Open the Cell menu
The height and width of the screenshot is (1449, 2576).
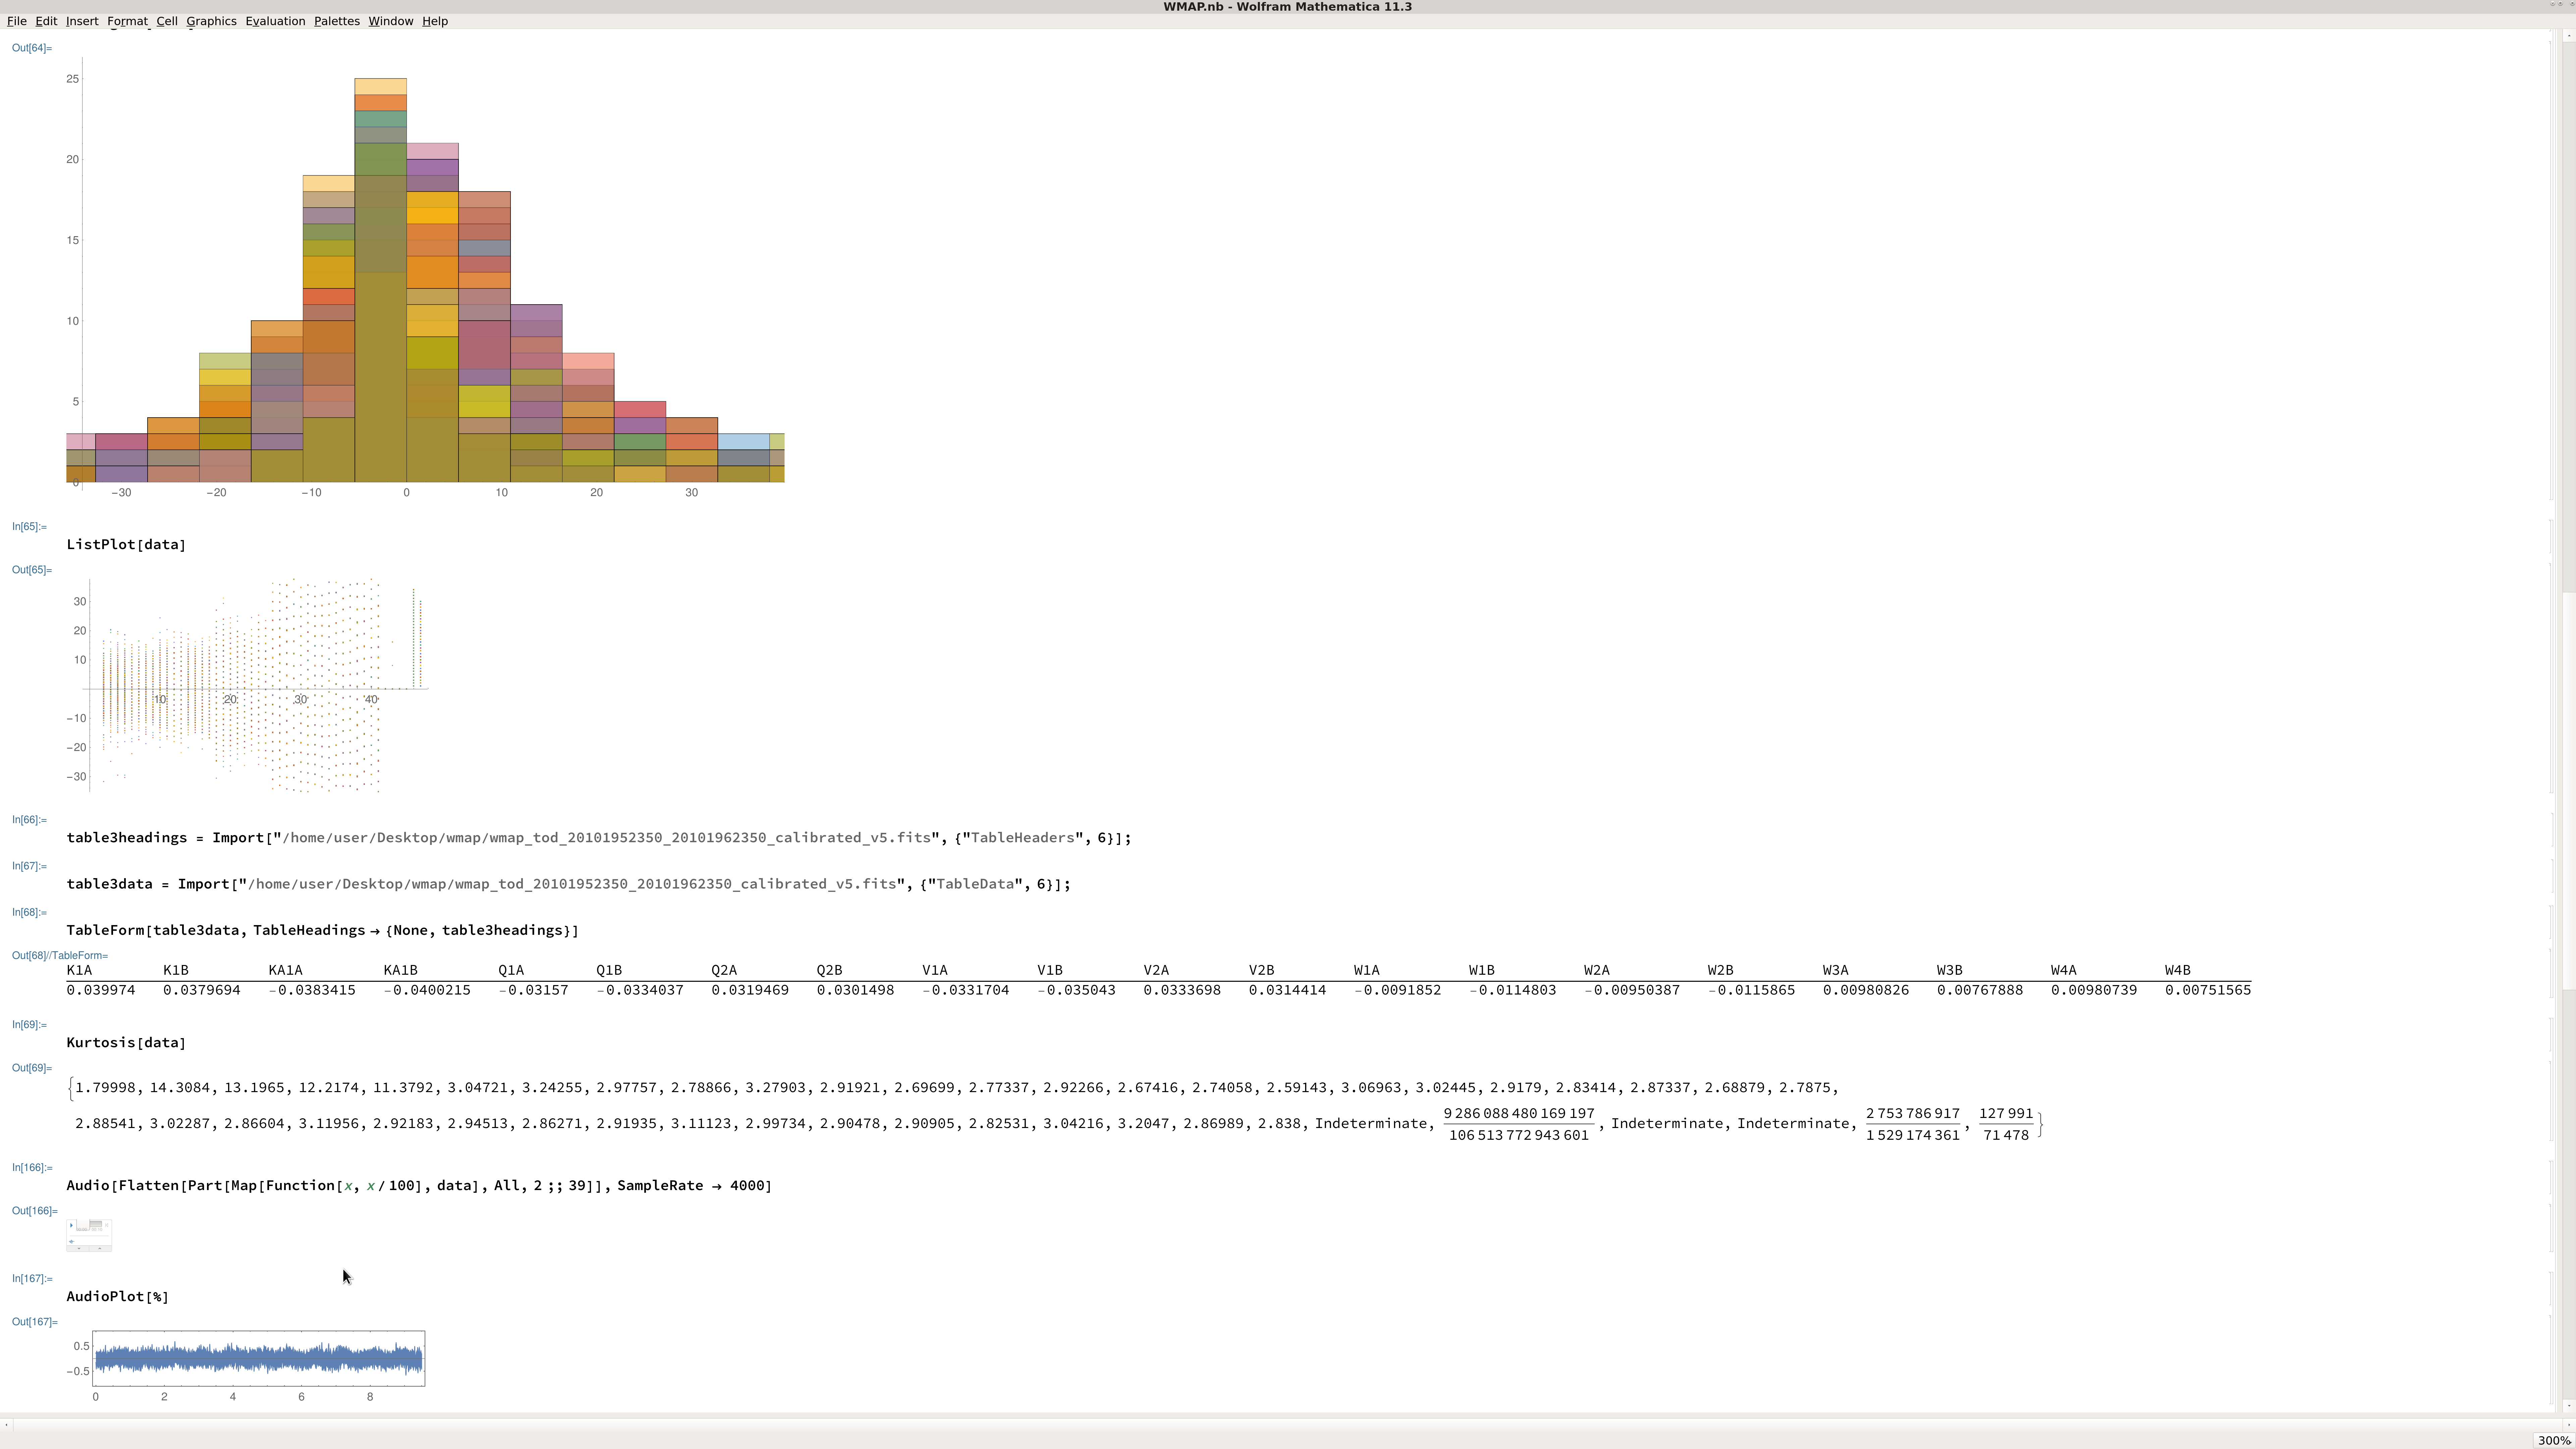(x=167, y=21)
